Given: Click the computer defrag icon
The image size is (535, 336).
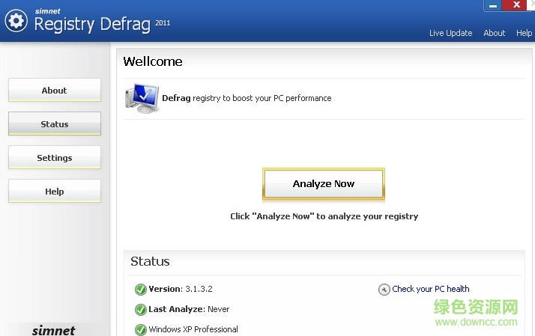Looking at the screenshot, I should [142, 98].
